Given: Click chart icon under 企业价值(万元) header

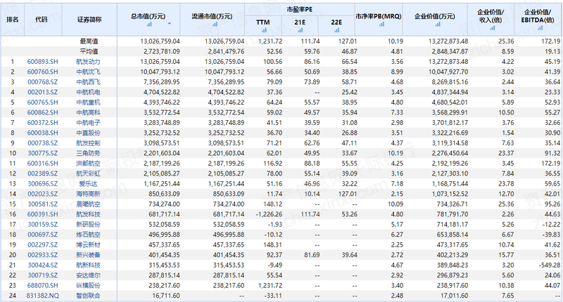Looking at the screenshot, I should [x=438, y=25].
